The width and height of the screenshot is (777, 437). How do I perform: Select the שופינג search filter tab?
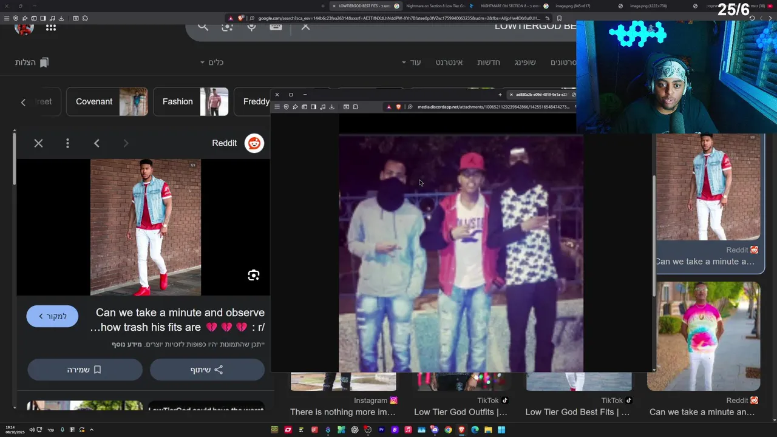coord(525,63)
